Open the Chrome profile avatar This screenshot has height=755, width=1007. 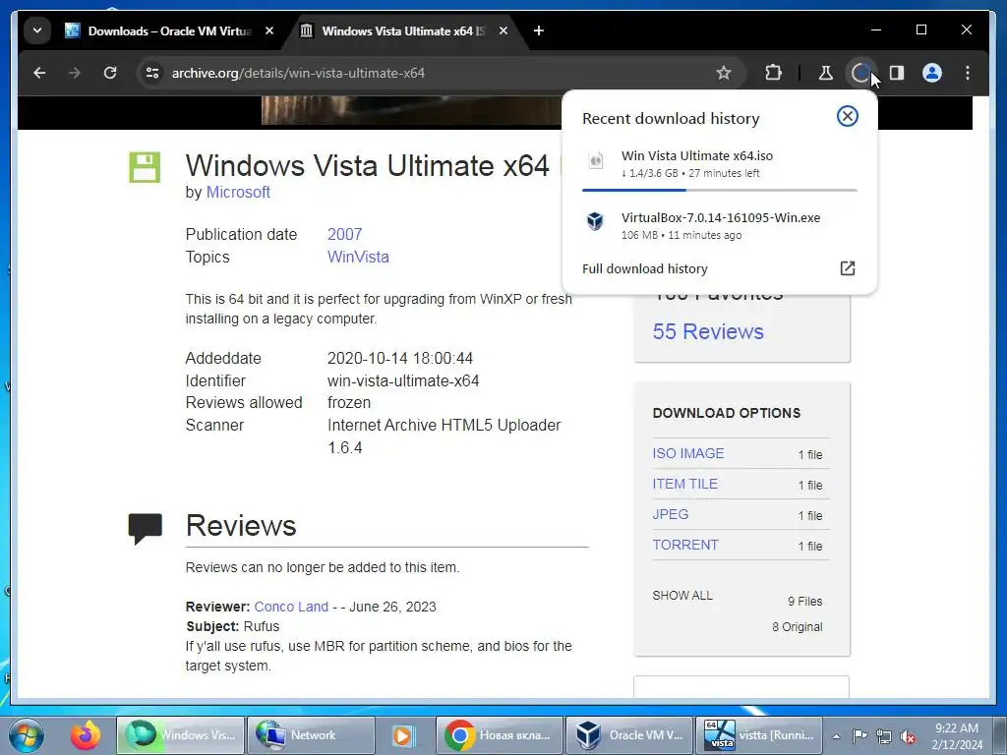(932, 73)
